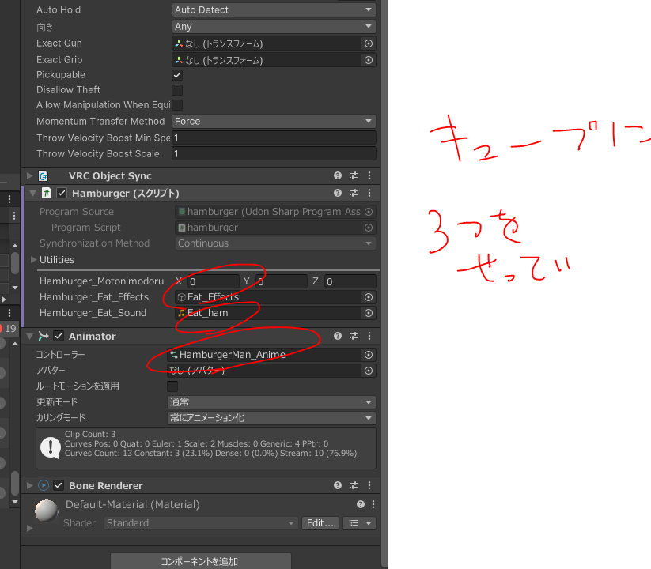The height and width of the screenshot is (569, 651).
Task: Toggle the Pickupable checkbox
Action: point(177,75)
